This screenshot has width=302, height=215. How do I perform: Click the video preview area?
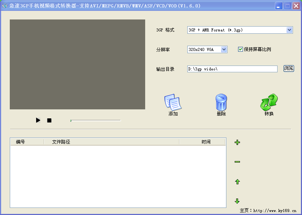[77, 64]
